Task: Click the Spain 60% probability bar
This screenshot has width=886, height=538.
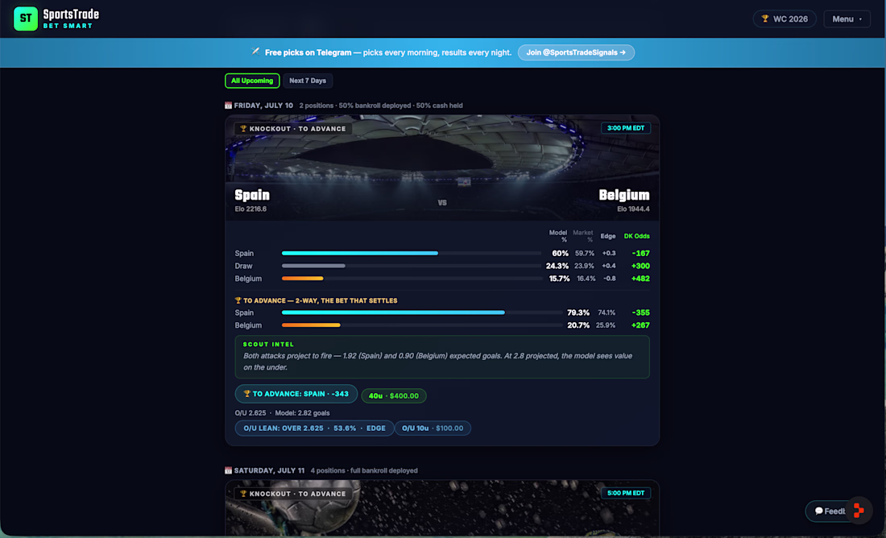Action: tap(412, 253)
